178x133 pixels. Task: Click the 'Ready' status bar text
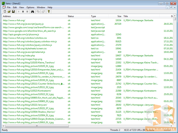(x=5, y=130)
